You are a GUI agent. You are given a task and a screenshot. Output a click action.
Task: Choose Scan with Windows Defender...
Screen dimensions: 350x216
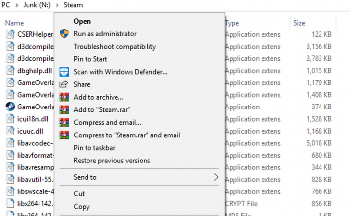click(139, 72)
